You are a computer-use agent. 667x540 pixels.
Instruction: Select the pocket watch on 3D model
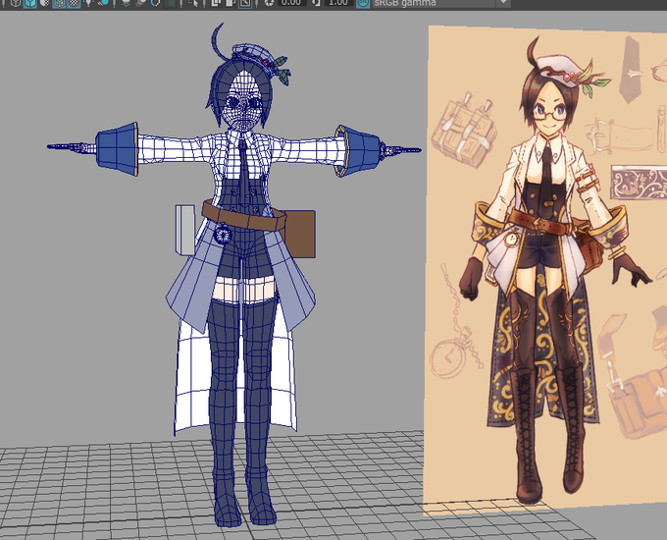coord(223,235)
